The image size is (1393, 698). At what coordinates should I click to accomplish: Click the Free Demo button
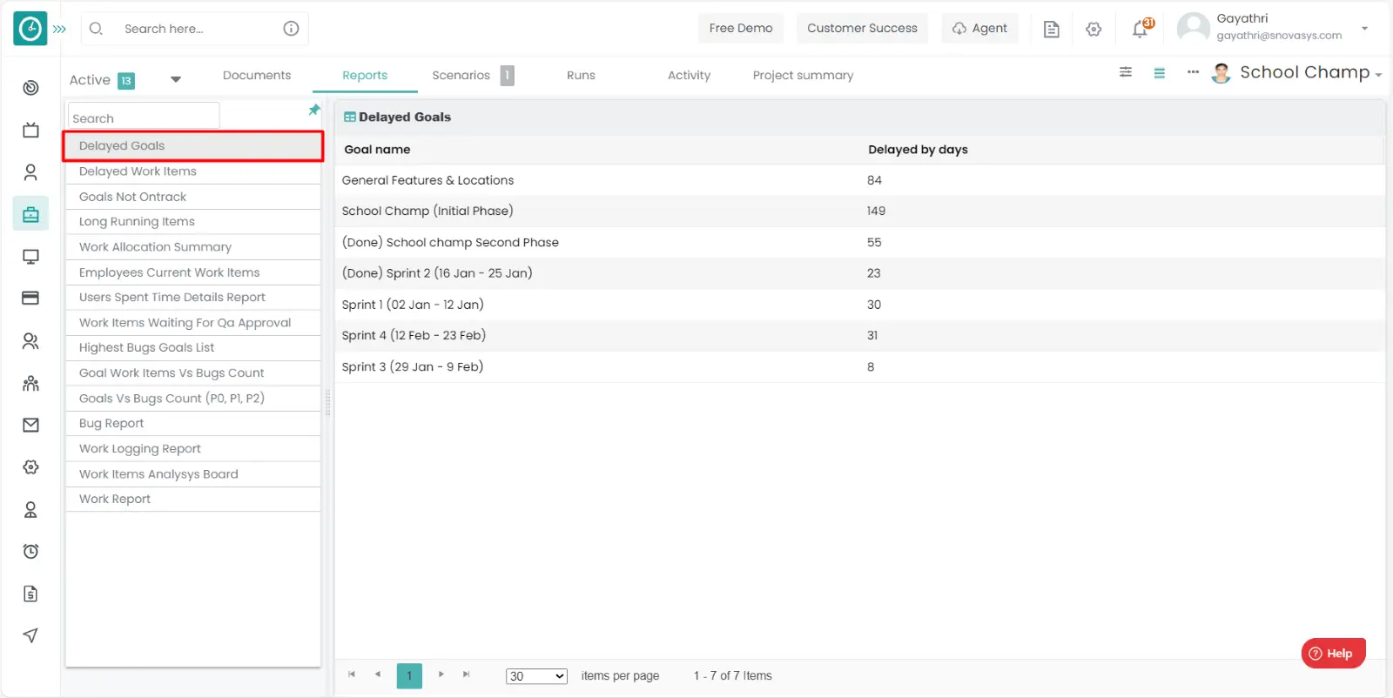pyautogui.click(x=741, y=28)
